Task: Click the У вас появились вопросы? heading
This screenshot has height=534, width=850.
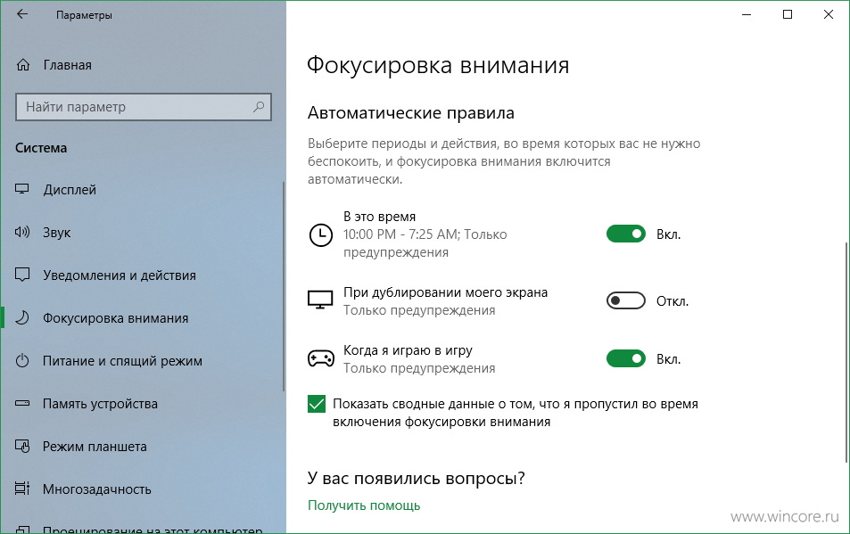Action: coord(417,478)
